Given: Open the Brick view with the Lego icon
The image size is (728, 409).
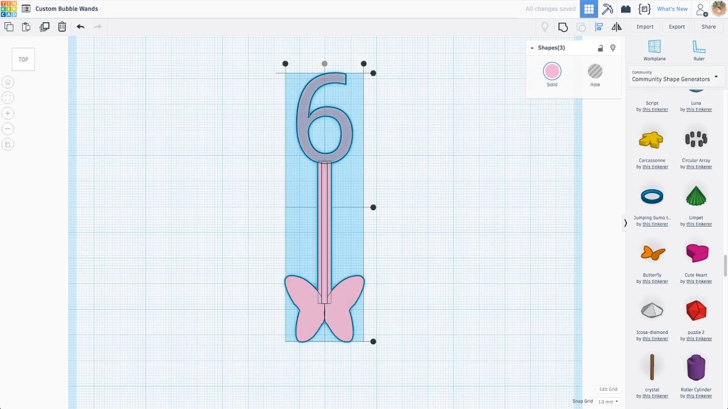Looking at the screenshot, I should [x=625, y=9].
